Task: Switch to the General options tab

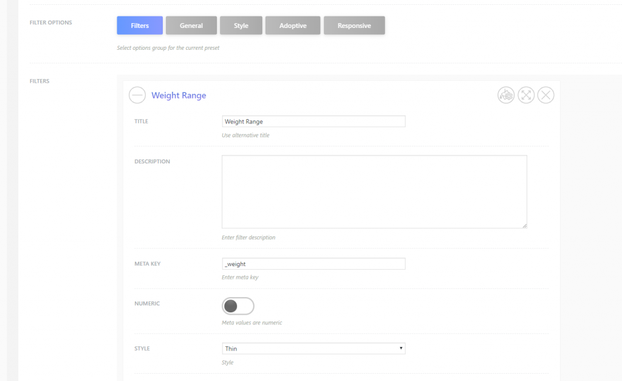Action: click(x=191, y=26)
